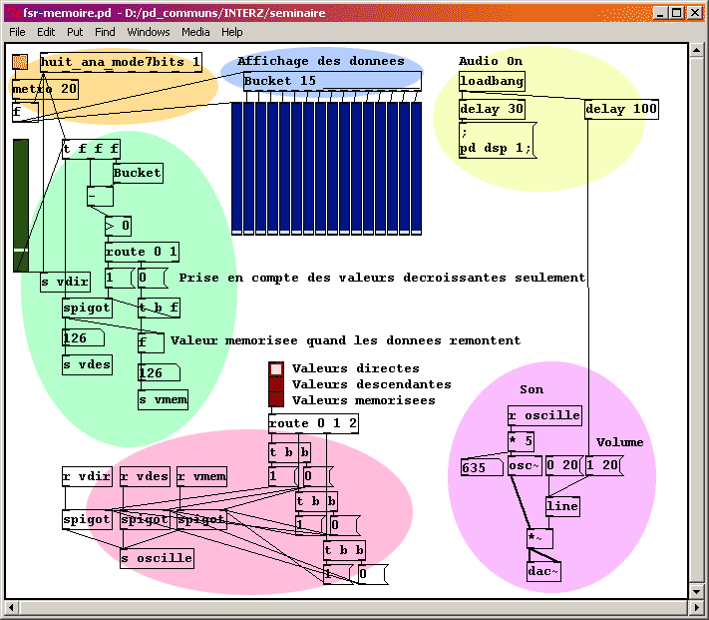Click the dac~ audio output object
The image size is (709, 620).
[543, 572]
